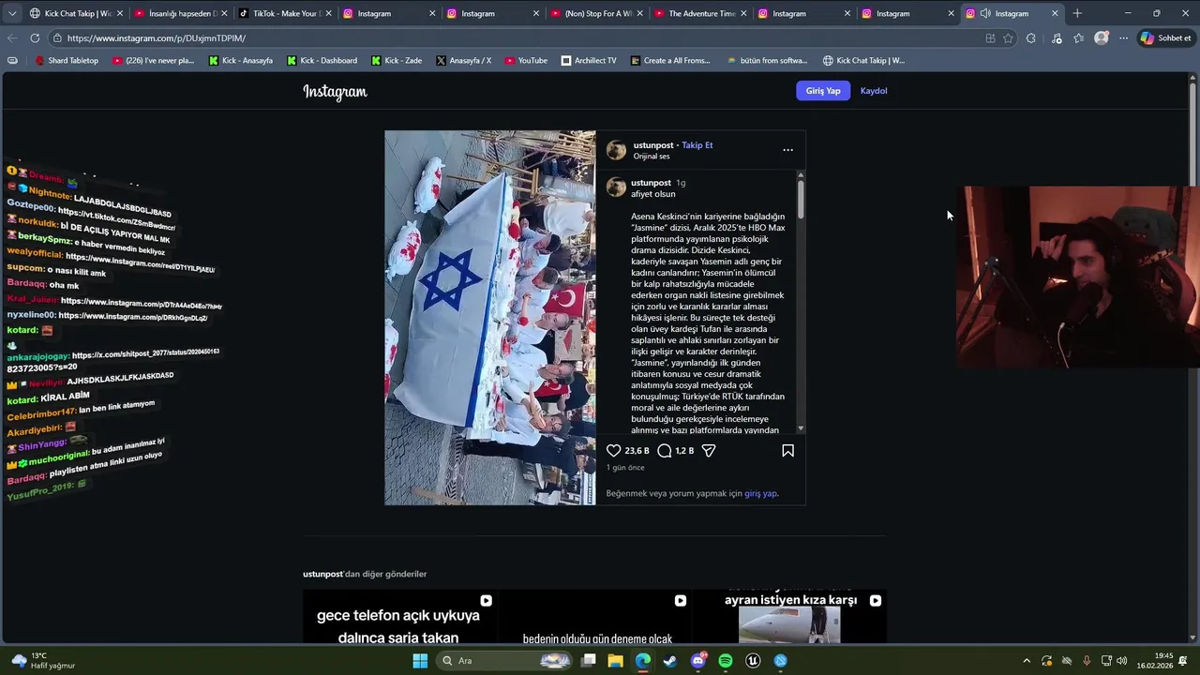Open a new browser tab with plus
This screenshot has height=675, width=1200.
point(1077,13)
